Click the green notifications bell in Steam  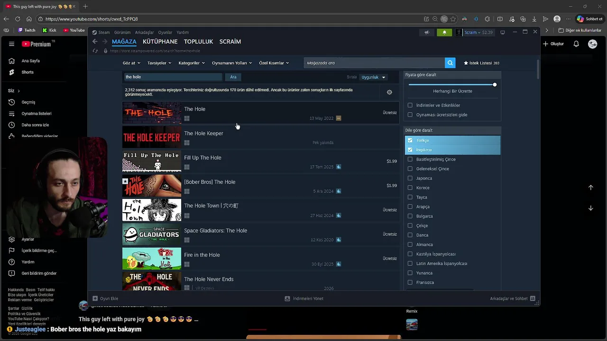click(x=444, y=32)
